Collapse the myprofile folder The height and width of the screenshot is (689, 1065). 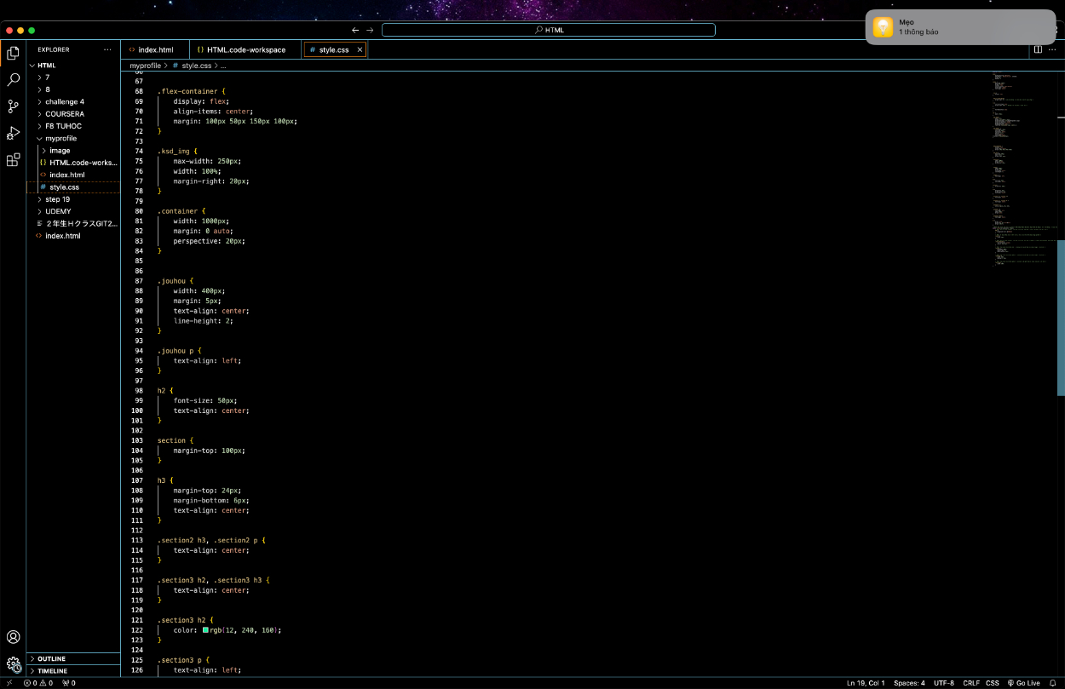coord(60,138)
